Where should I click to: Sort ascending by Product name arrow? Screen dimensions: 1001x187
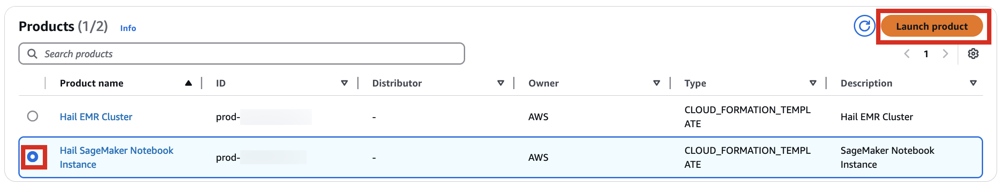188,83
